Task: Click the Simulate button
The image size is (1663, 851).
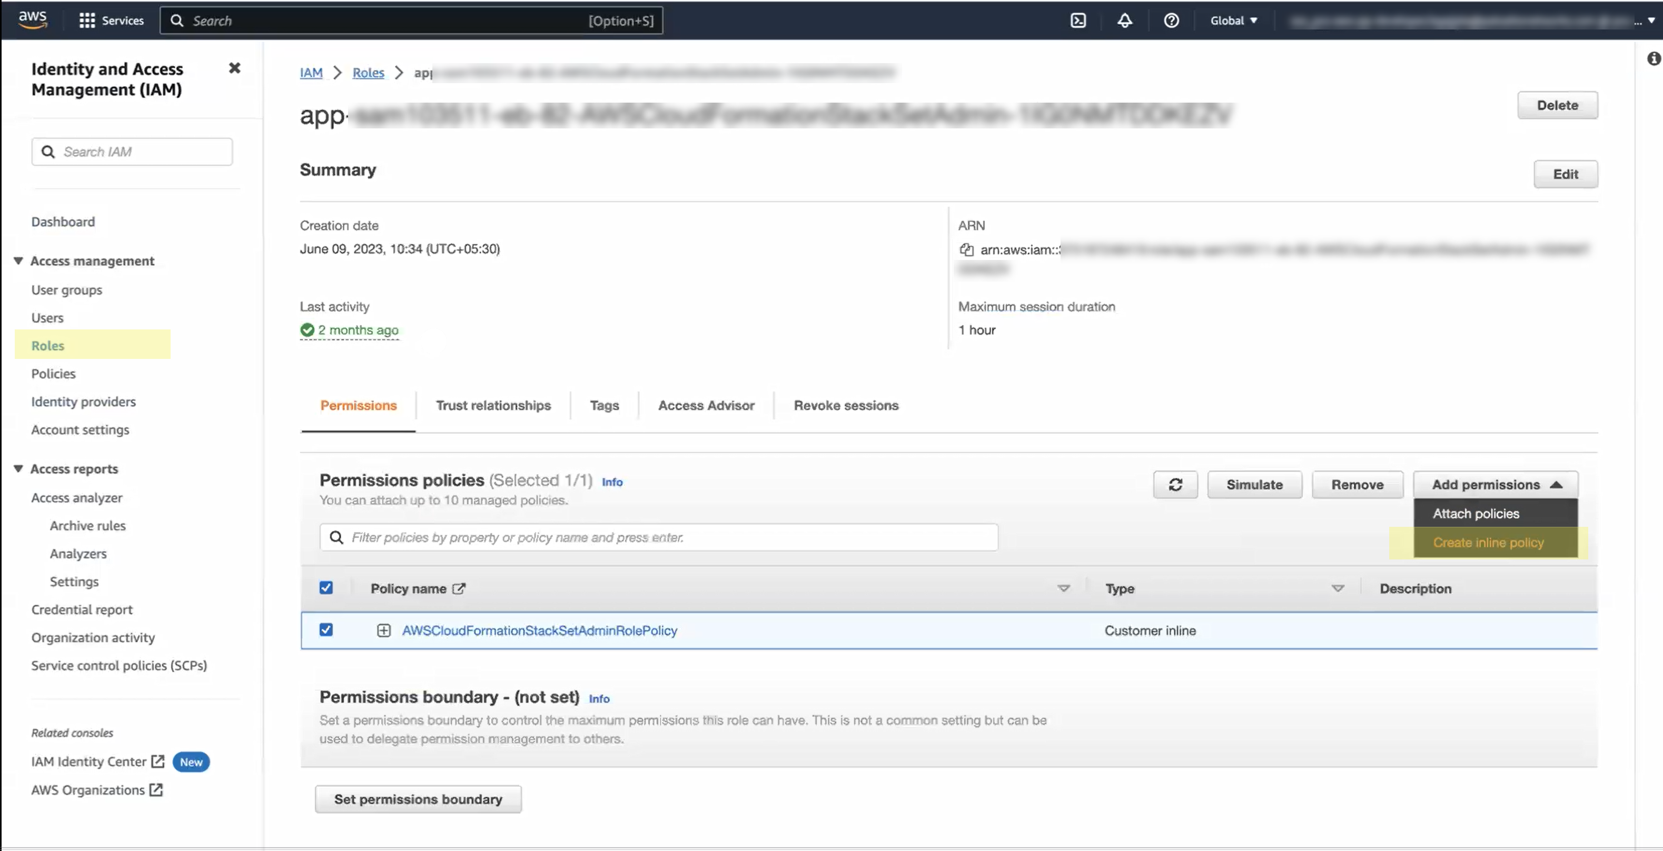Action: [x=1254, y=485]
